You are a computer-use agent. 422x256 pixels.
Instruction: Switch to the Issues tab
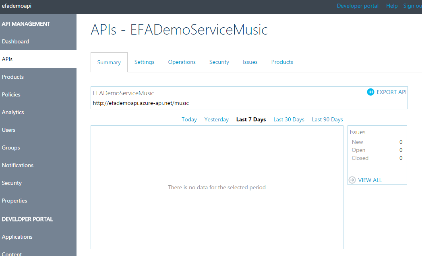point(250,62)
